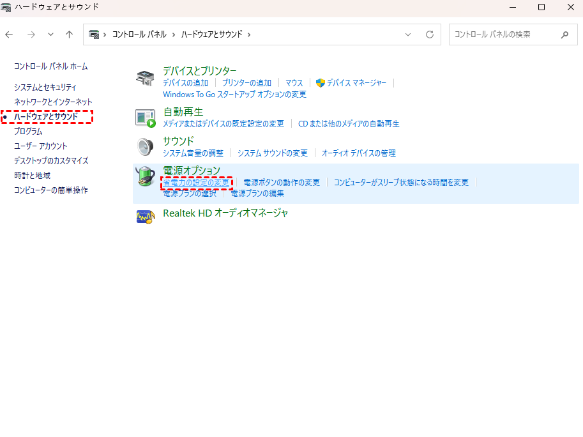Click デバイスの追加 link
Viewport: 583px width, 437px height.
(186, 82)
